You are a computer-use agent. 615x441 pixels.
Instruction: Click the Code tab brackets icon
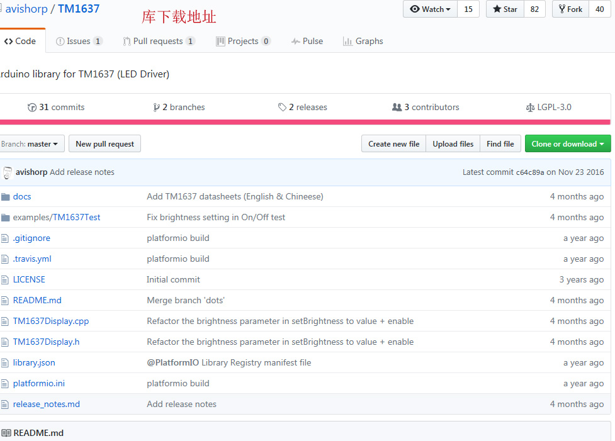coord(8,41)
